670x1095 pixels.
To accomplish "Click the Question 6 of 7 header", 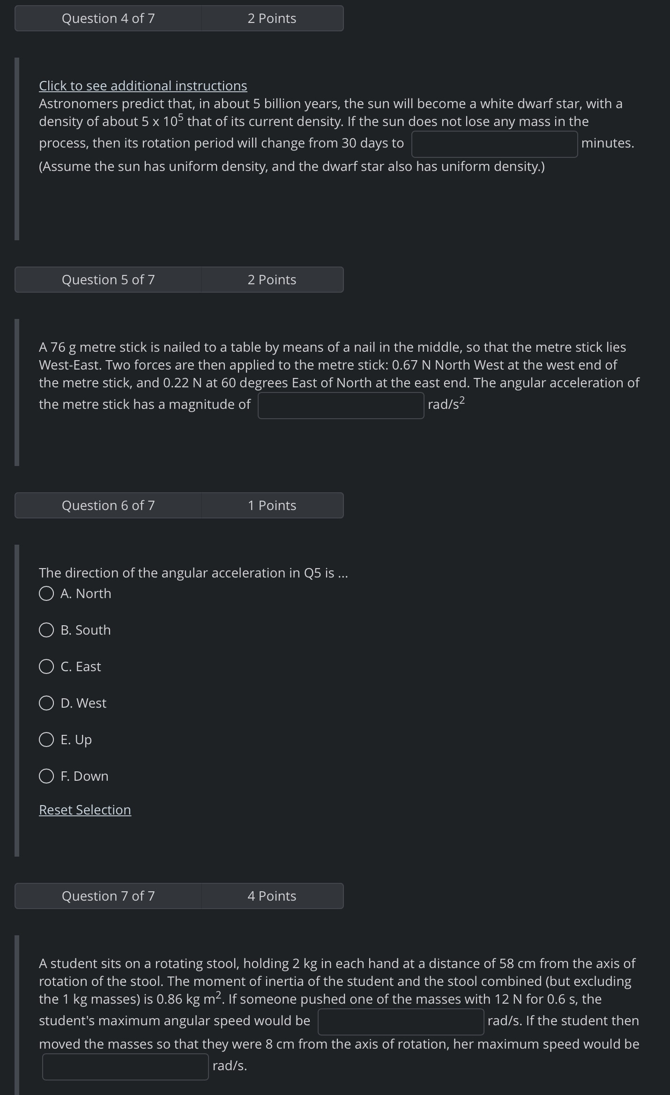I will pos(108,505).
